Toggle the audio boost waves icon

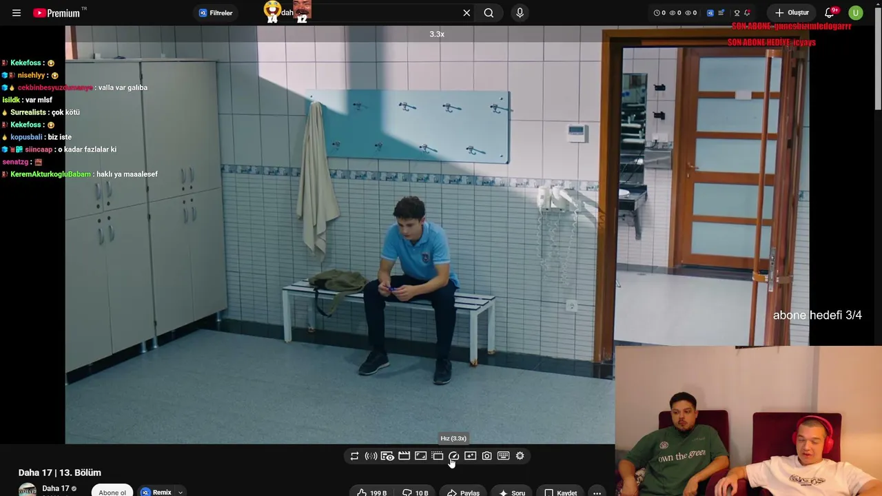(x=371, y=456)
